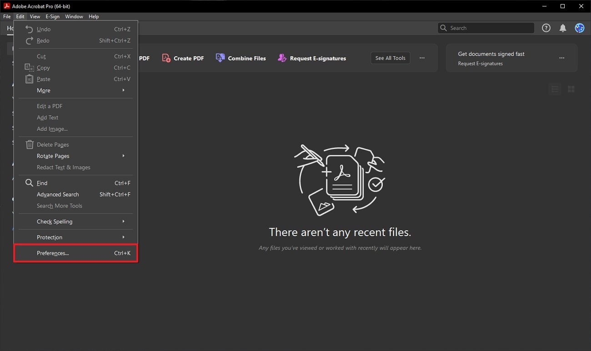Open the File menu
591x351 pixels.
pyautogui.click(x=7, y=16)
